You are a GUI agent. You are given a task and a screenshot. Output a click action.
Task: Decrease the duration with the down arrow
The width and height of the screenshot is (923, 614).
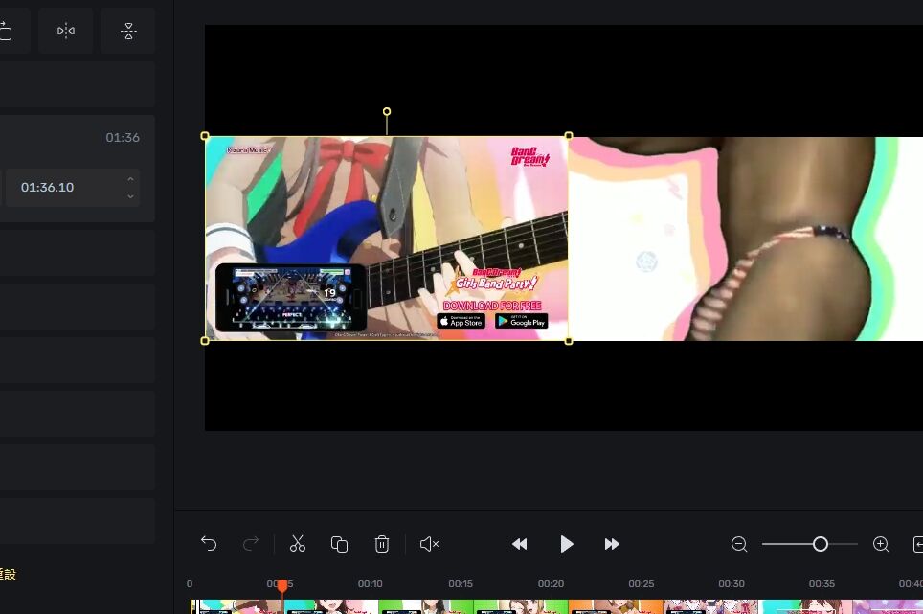pos(130,196)
